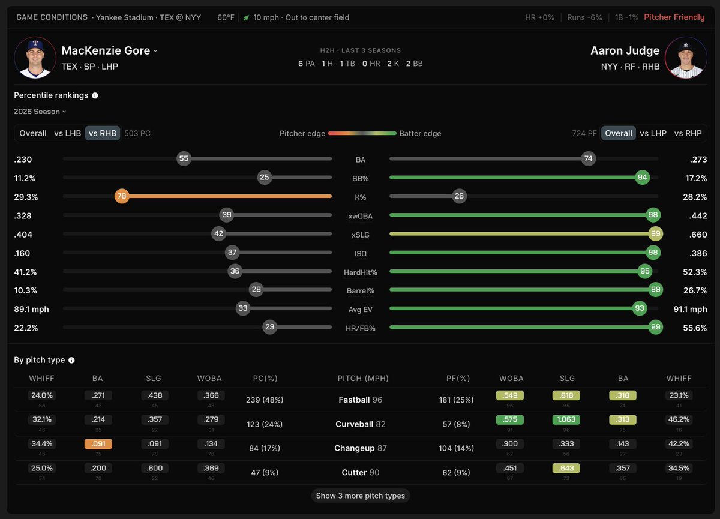Click the PITCH (MPH) column header
Screen dimensions: 720x519
pos(363,379)
